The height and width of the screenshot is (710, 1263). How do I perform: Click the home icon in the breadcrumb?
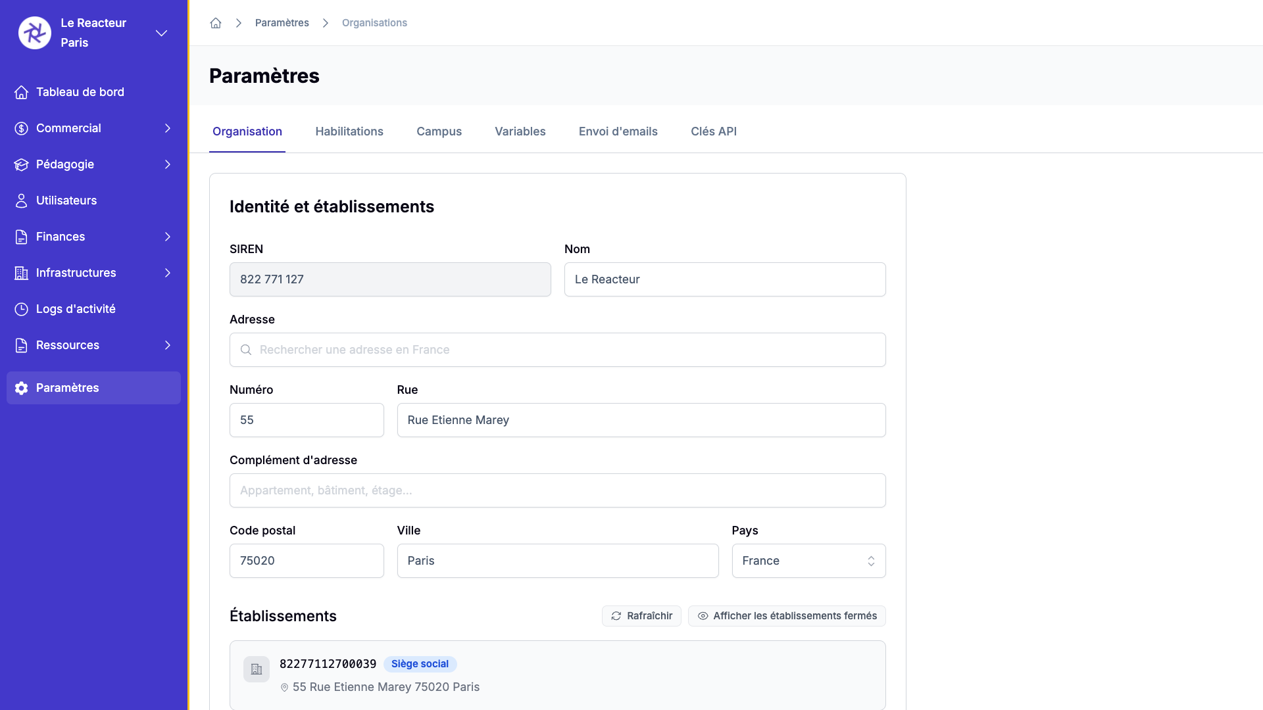tap(215, 22)
